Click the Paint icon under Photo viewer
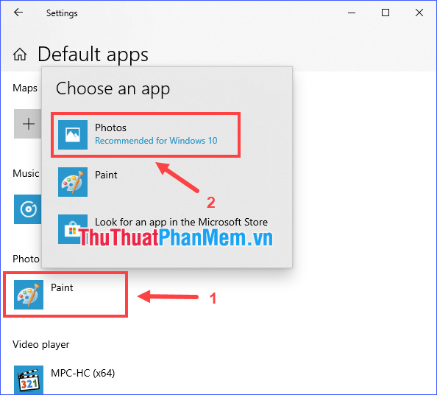The width and height of the screenshot is (437, 395). tap(29, 295)
